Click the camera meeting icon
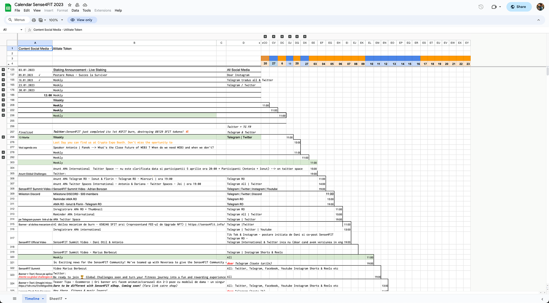 (x=494, y=7)
